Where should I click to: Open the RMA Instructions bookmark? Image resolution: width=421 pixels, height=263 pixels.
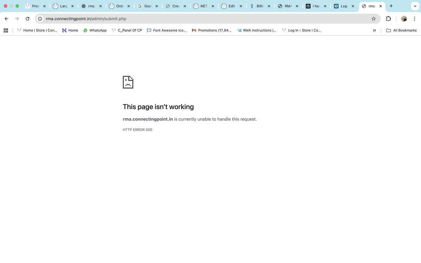256,31
